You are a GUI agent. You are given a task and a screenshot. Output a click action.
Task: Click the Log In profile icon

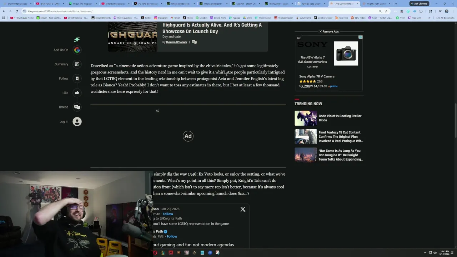coord(77,121)
